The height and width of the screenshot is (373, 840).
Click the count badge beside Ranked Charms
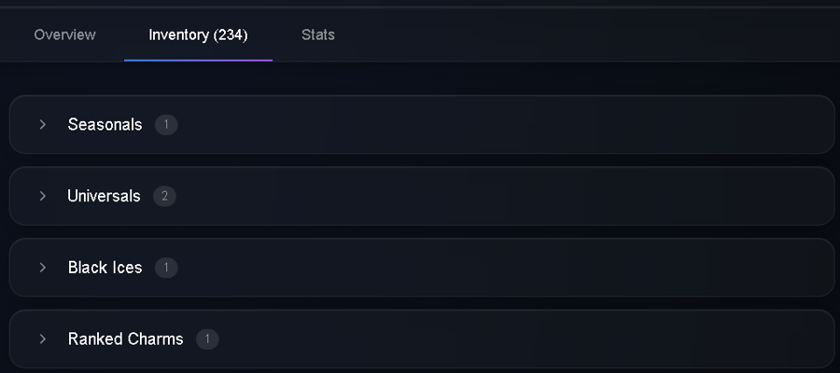pyautogui.click(x=207, y=338)
